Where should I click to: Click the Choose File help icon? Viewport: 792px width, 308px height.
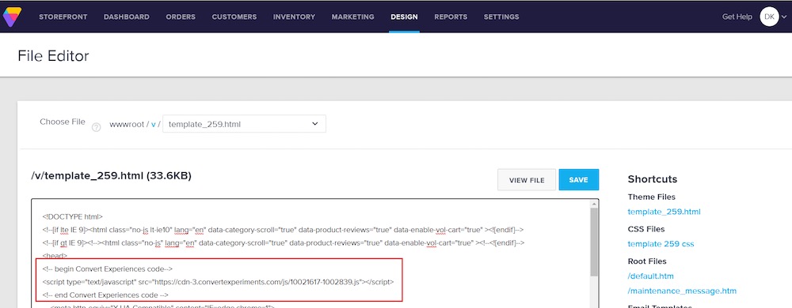(x=96, y=127)
